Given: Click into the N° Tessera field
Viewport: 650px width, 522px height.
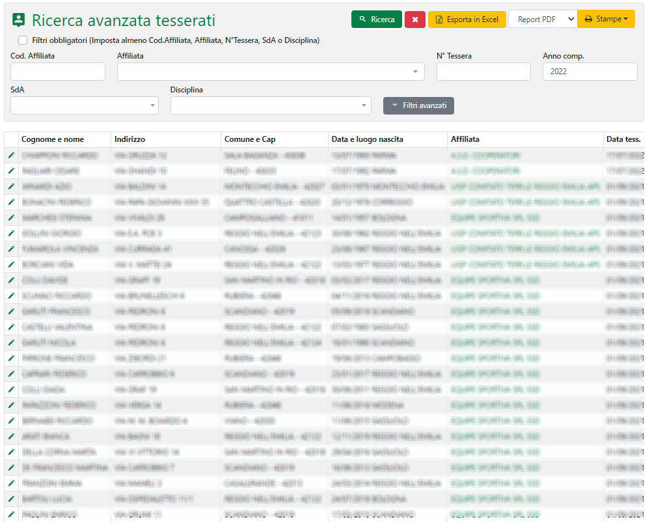Looking at the screenshot, I should coord(483,72).
